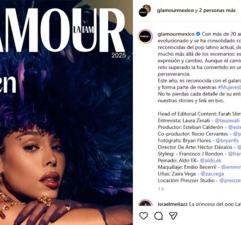Share post via paper plane icon
The image size is (241, 225).
point(173,216)
